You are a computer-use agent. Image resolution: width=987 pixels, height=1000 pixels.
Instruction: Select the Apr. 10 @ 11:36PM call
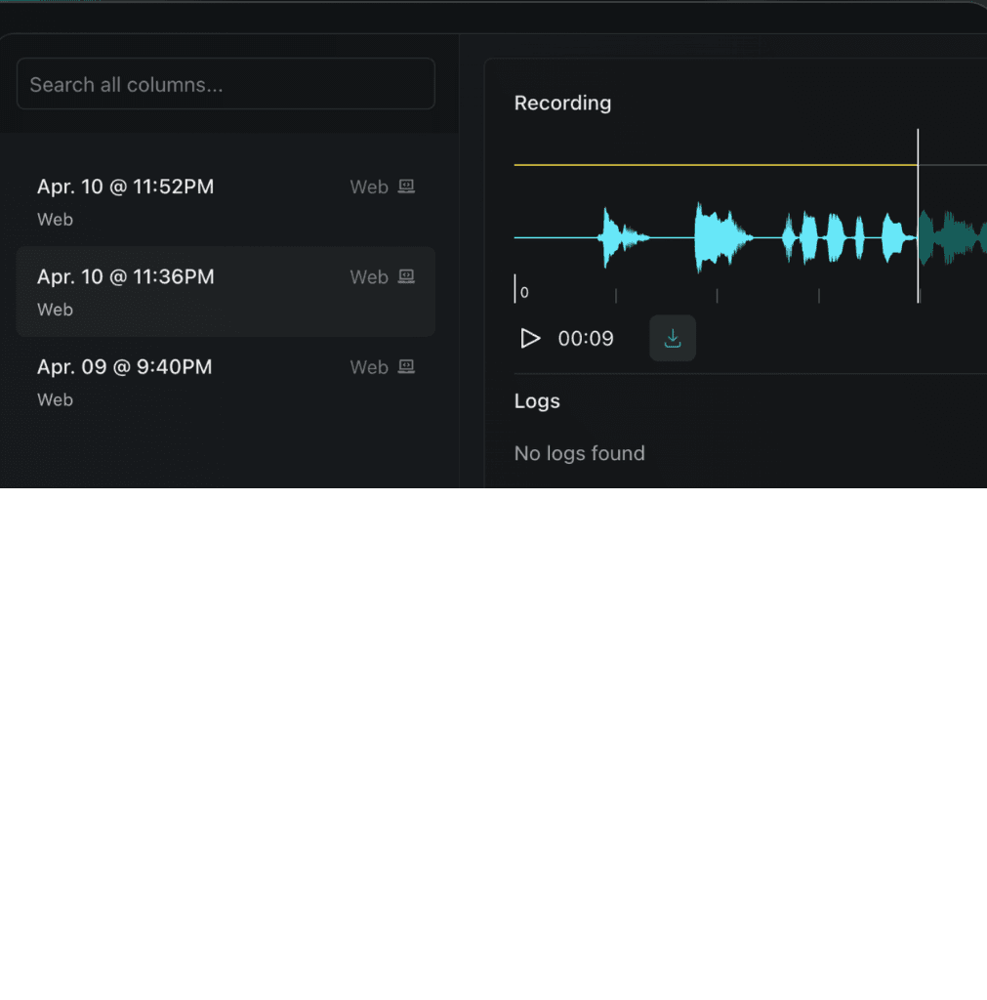pyautogui.click(x=226, y=291)
